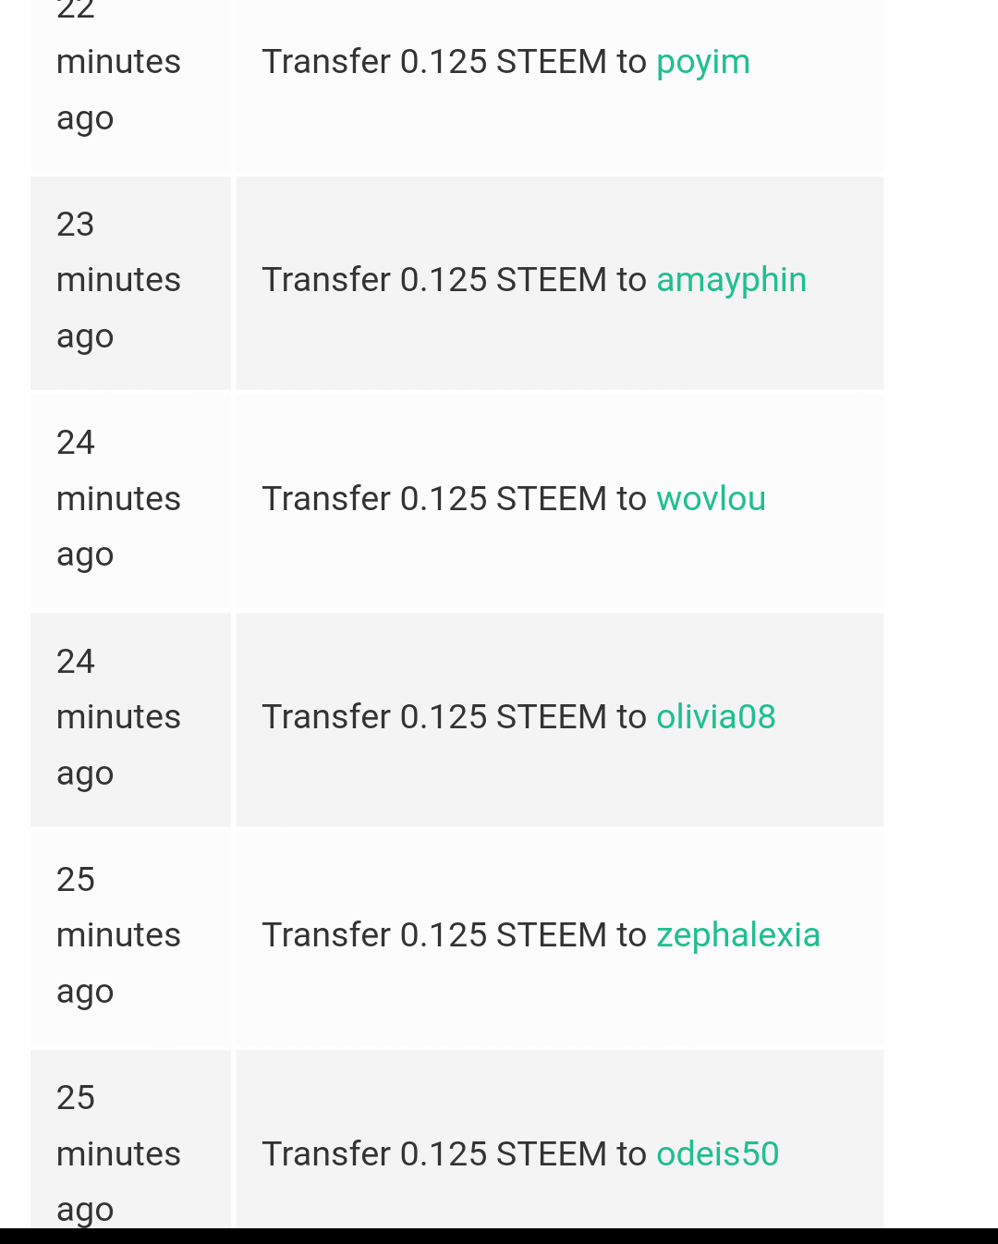Click the timestamp in the zephalexia row
998x1244 pixels.
click(118, 935)
